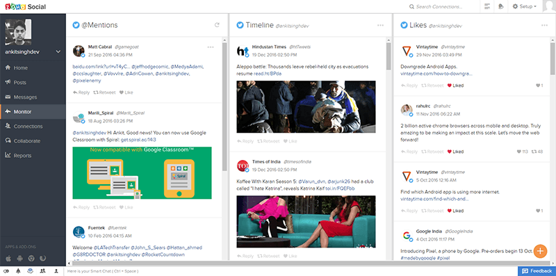
Task: Refresh the @Mentions column
Action: tap(217, 25)
